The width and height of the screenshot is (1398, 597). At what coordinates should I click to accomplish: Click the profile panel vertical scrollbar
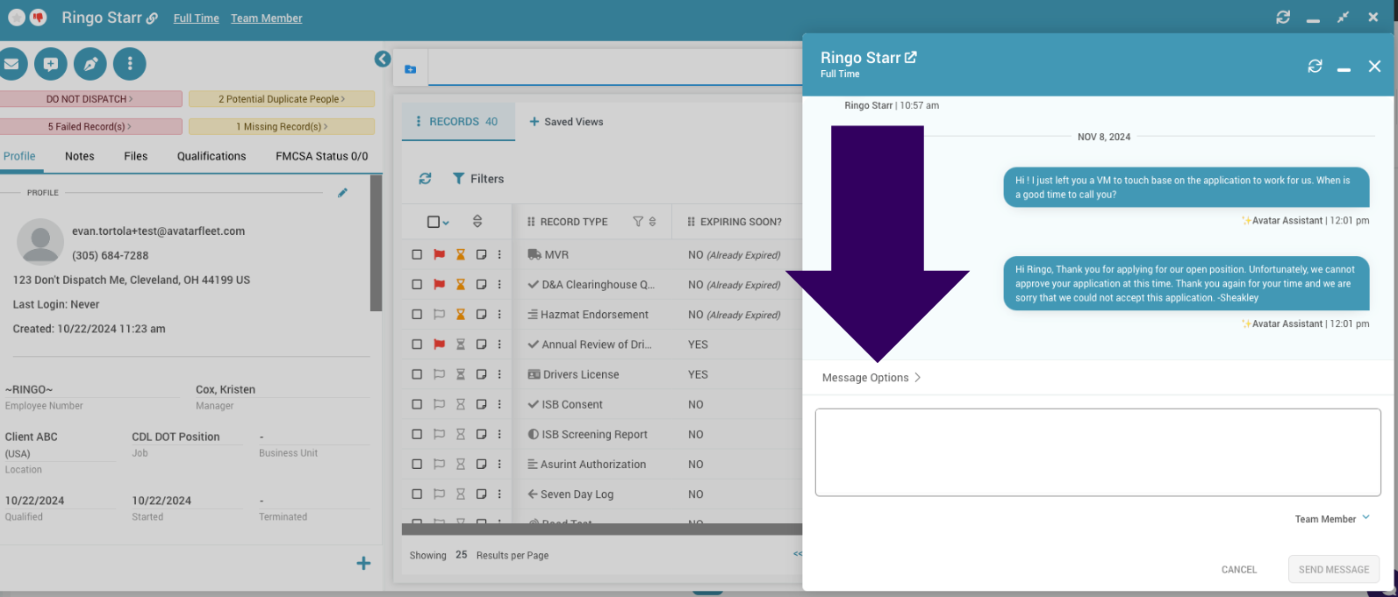click(x=376, y=244)
